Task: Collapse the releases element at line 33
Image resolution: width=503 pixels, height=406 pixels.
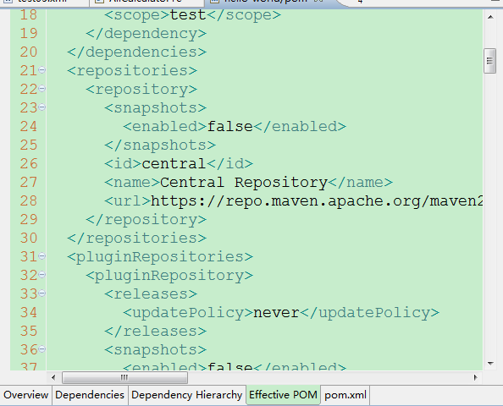Action: (42, 293)
